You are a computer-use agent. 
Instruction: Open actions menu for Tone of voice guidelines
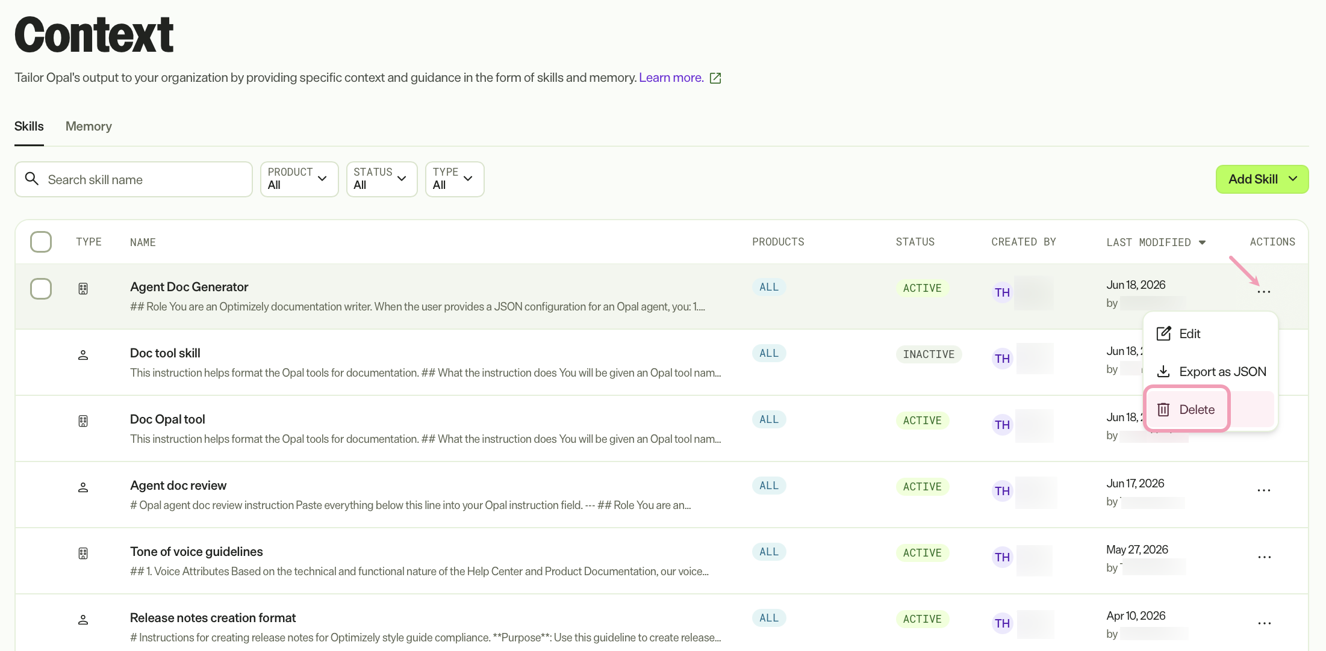[1264, 557]
